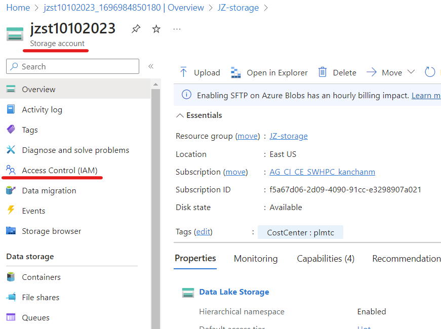The height and width of the screenshot is (329, 441).
Task: Click the sidebar vertical scrollbar track
Action: click(155, 208)
